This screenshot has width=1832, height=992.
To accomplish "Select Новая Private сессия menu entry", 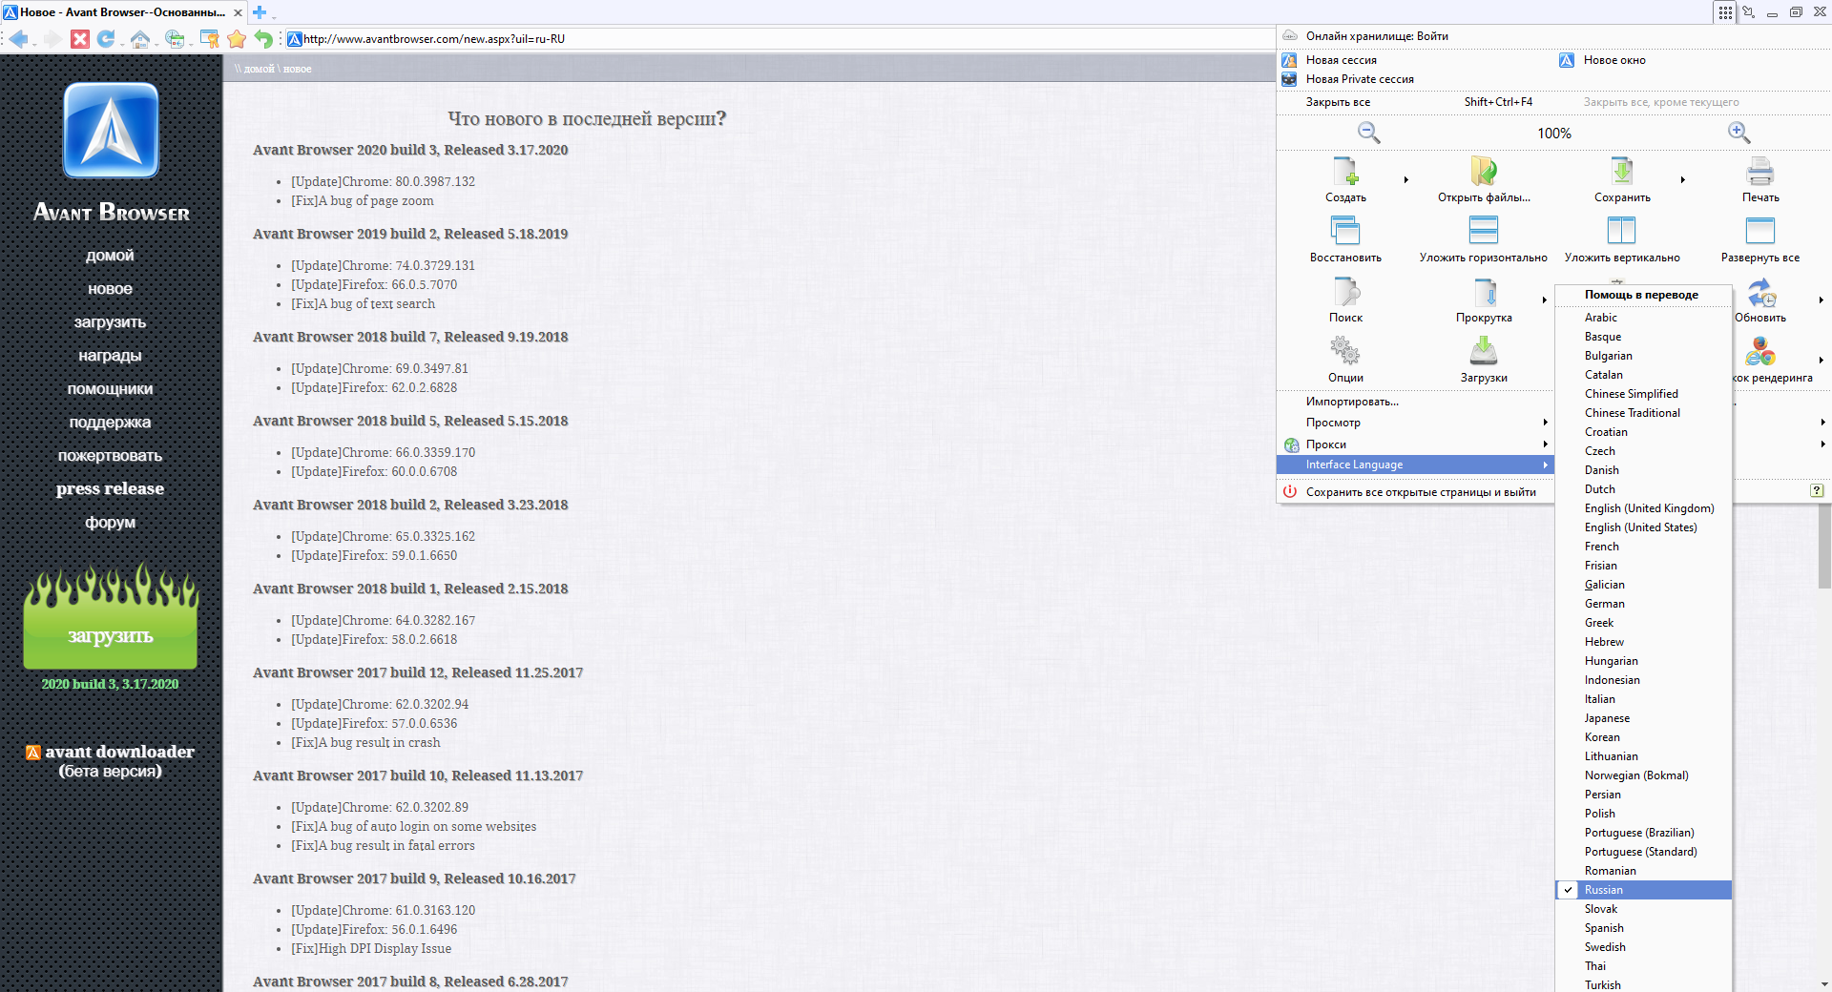I will 1360,79.
